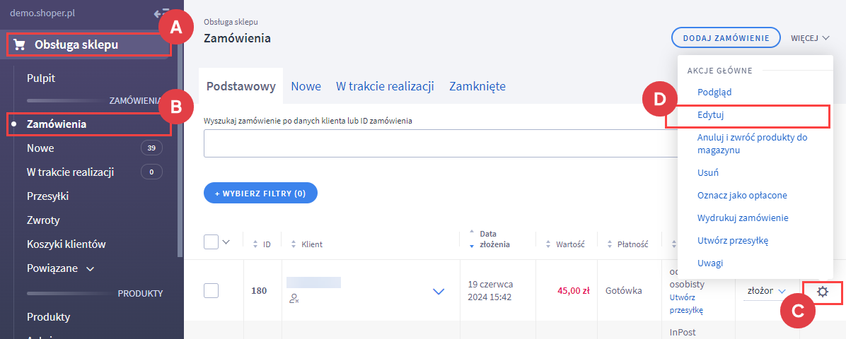The height and width of the screenshot is (339, 846).
Task: Collapse the sidebar with the arrow icon
Action: [x=160, y=13]
